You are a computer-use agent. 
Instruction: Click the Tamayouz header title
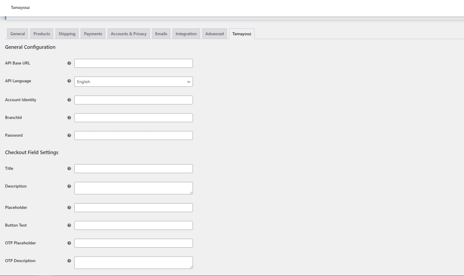(20, 8)
